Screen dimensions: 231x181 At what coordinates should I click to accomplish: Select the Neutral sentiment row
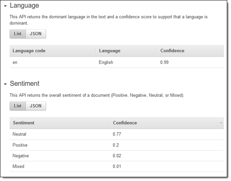point(20,134)
